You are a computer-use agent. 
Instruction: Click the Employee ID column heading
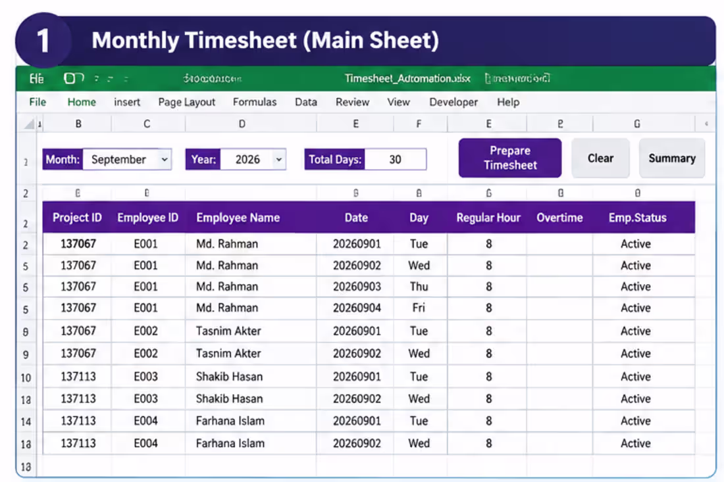[x=147, y=218]
